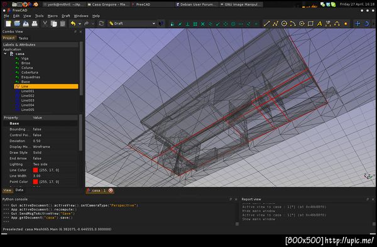Click the Display Mode Wireframe value
The height and width of the screenshot is (247, 377).
click(x=41, y=147)
